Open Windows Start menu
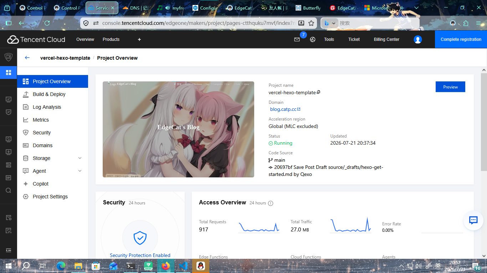 tap(9, 266)
